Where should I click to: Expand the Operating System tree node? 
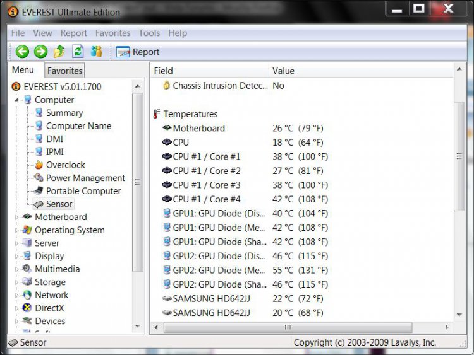[x=17, y=230]
